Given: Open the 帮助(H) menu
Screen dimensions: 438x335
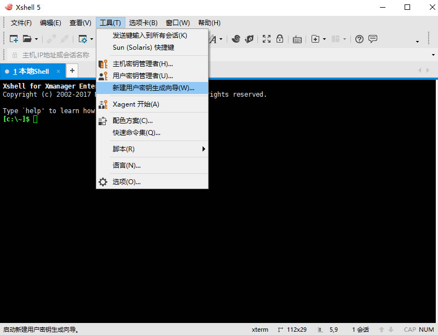Looking at the screenshot, I should point(209,23).
